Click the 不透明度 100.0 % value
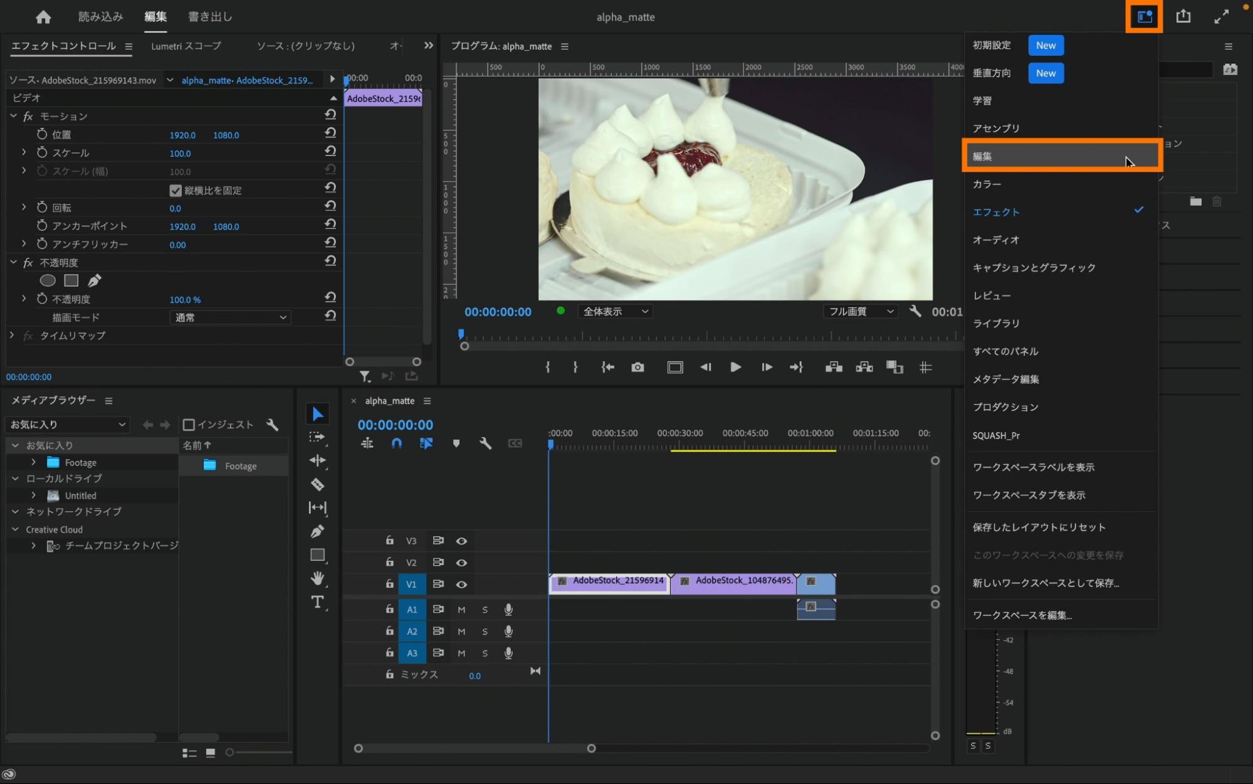 (x=185, y=300)
